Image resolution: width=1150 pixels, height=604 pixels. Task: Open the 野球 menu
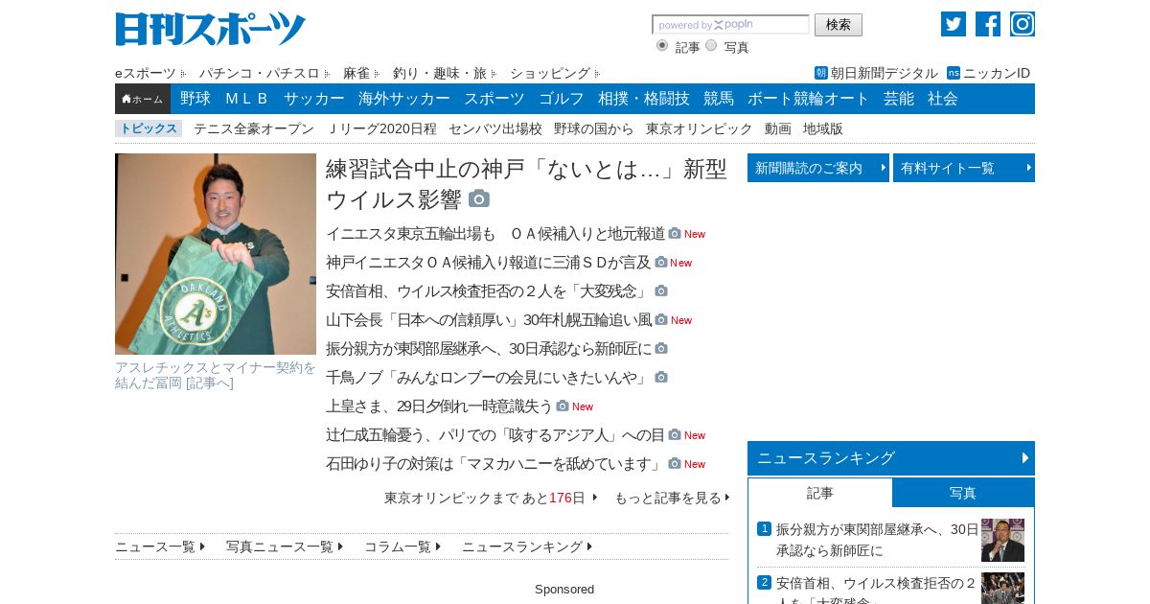click(x=195, y=99)
